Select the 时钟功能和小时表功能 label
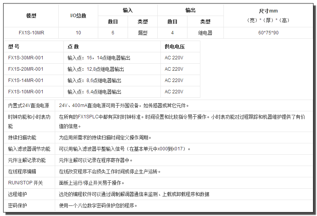This screenshot has height=216, width=317. 29,121
